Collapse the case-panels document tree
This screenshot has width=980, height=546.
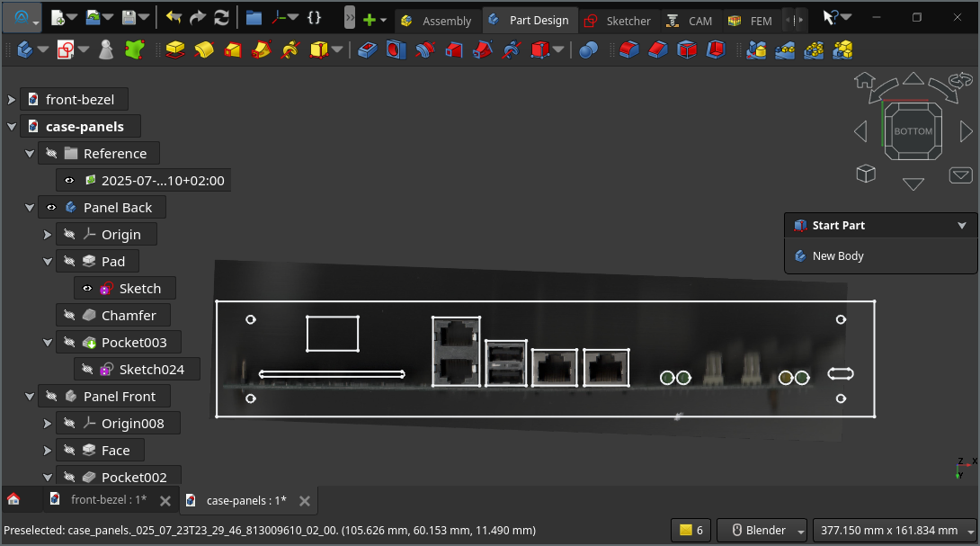11,127
